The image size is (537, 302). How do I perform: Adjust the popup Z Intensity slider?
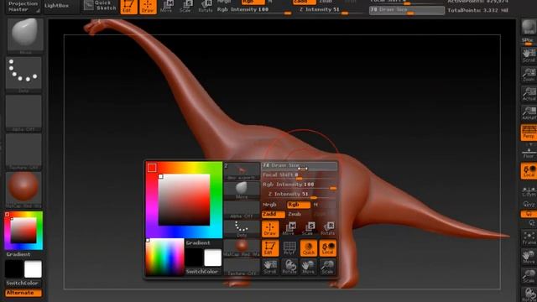pyautogui.click(x=300, y=195)
